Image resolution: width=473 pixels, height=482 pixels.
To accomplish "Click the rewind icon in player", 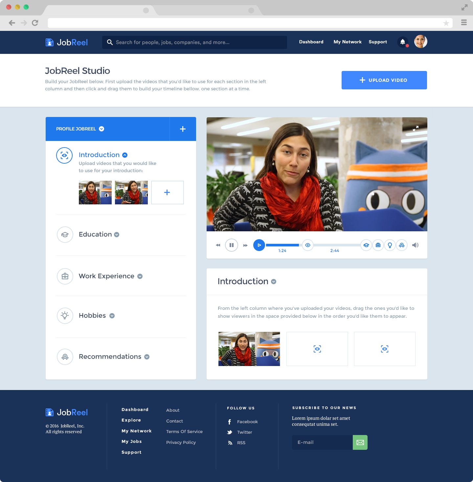I will 218,245.
